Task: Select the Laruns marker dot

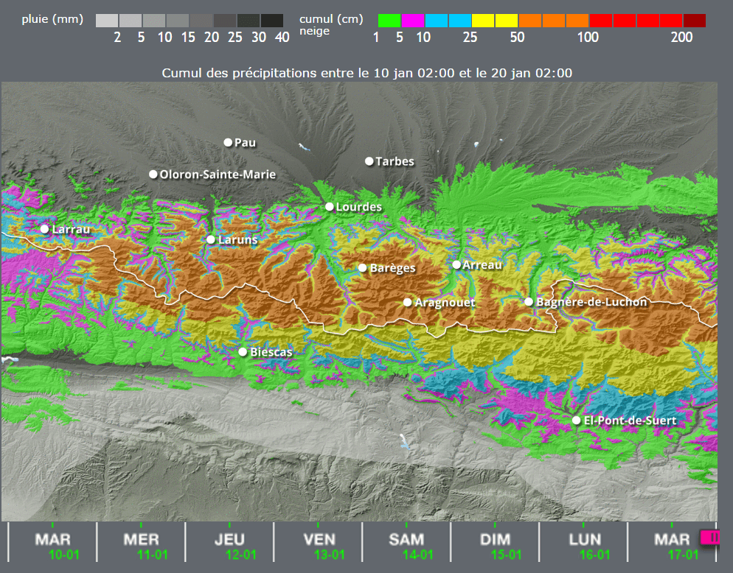Action: pos(211,239)
